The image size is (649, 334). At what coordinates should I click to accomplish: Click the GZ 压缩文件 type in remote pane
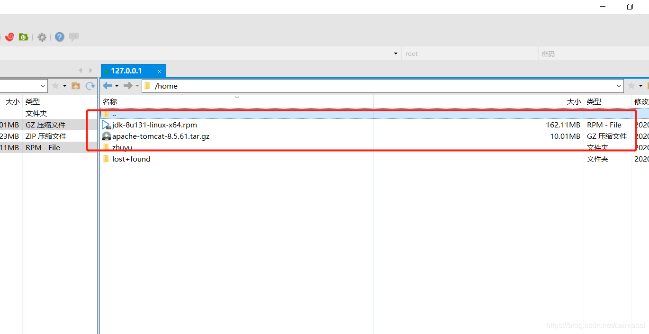pyautogui.click(x=607, y=136)
